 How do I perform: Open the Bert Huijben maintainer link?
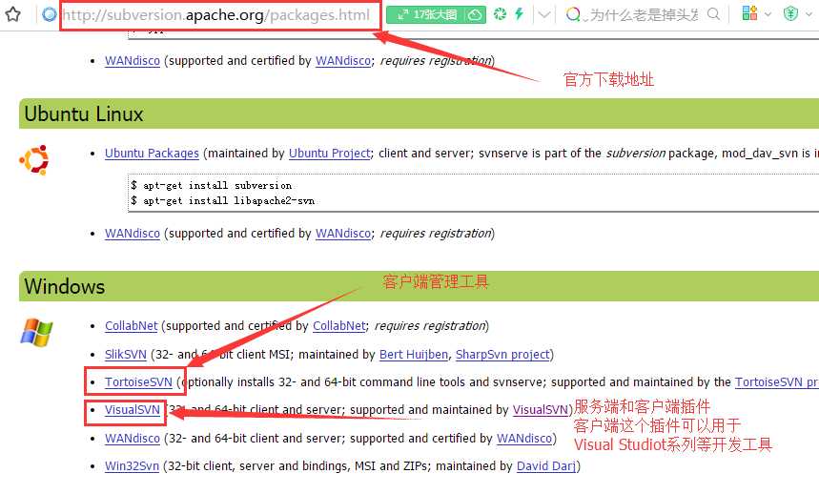point(414,355)
